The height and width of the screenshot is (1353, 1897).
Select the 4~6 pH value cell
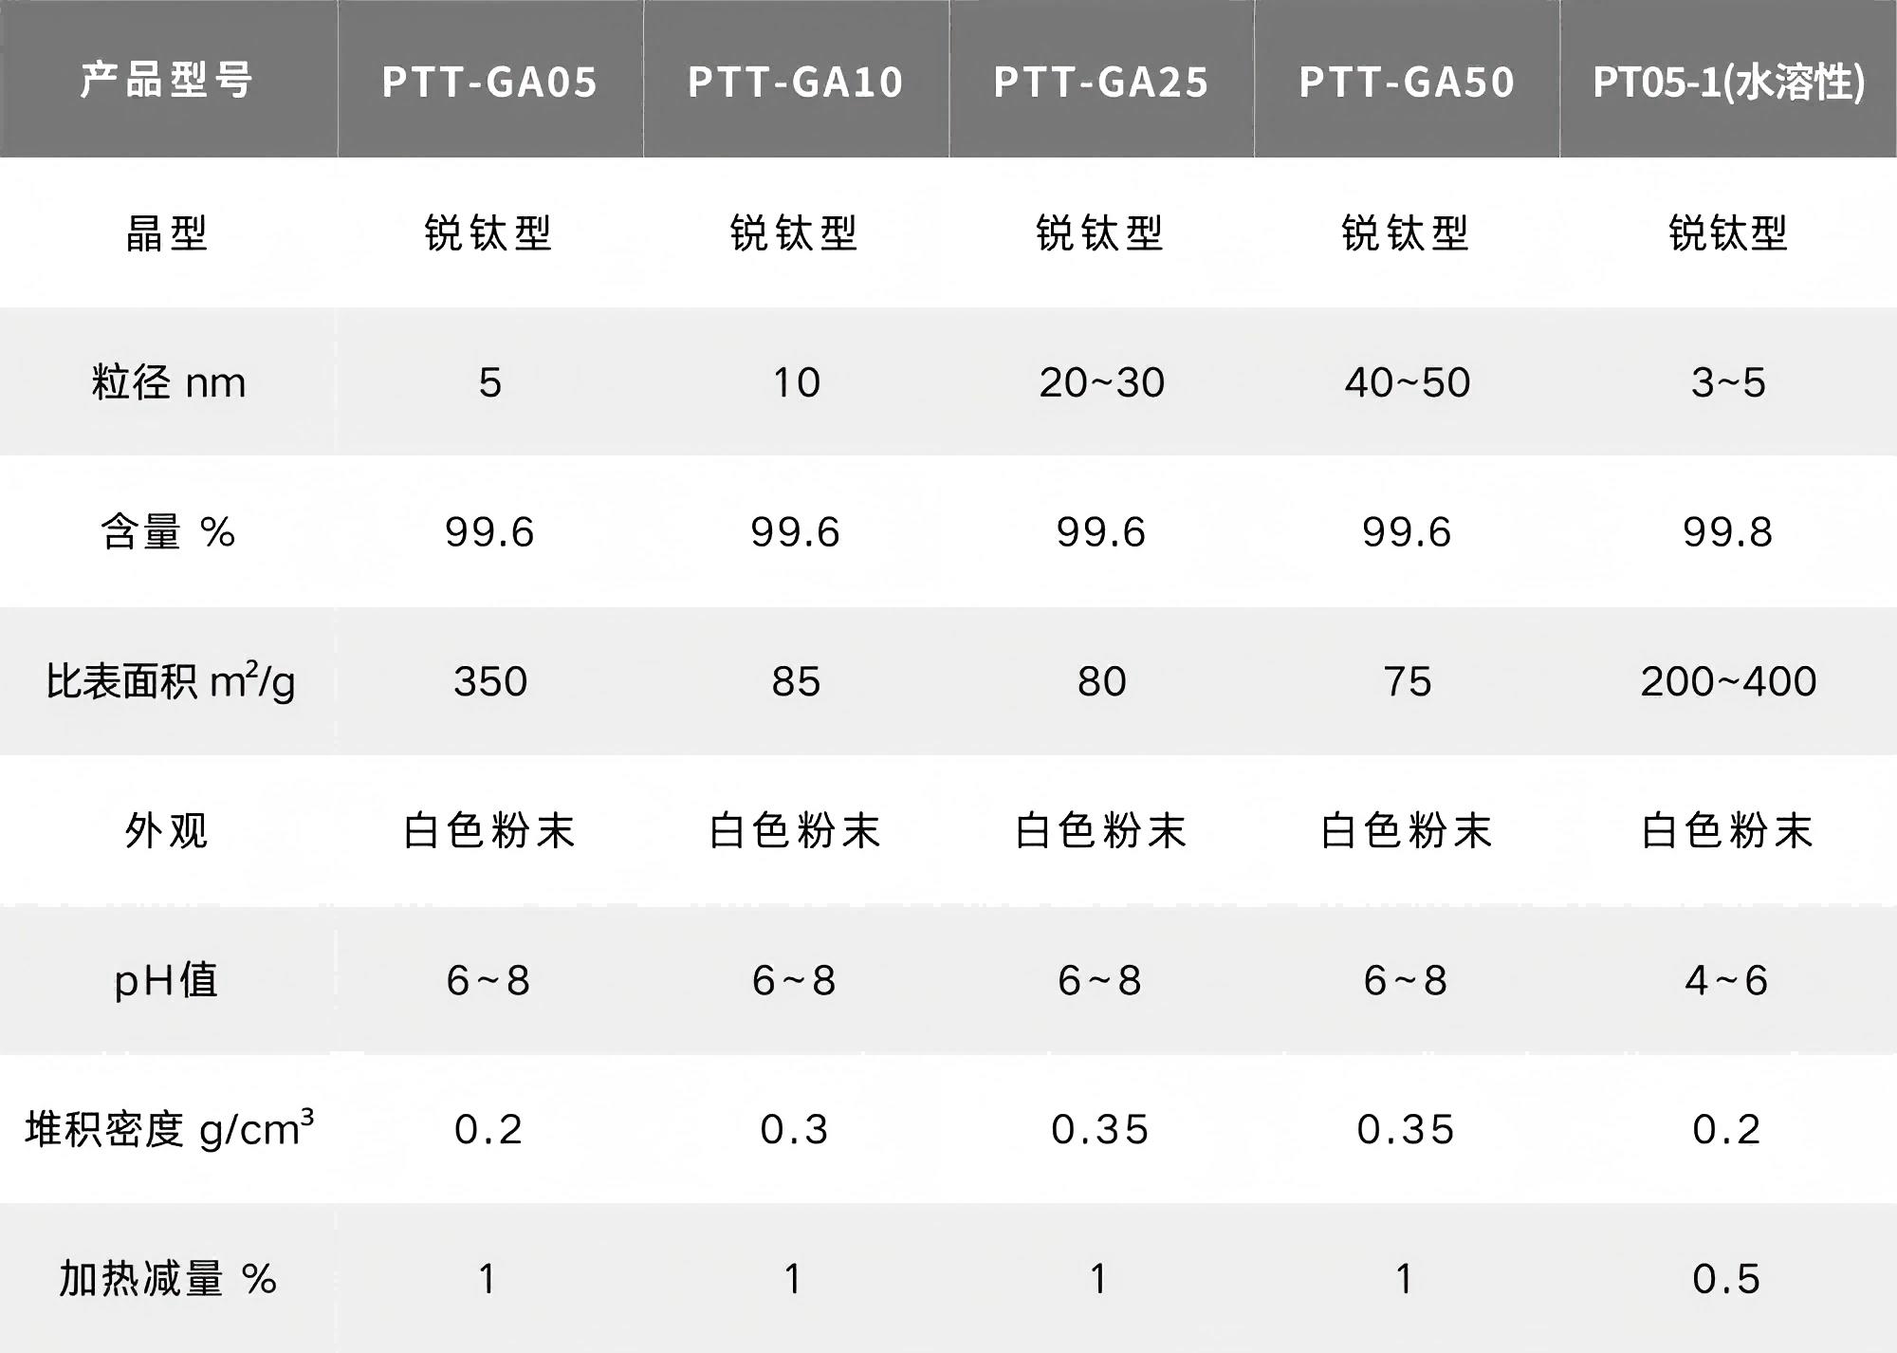click(x=1726, y=980)
